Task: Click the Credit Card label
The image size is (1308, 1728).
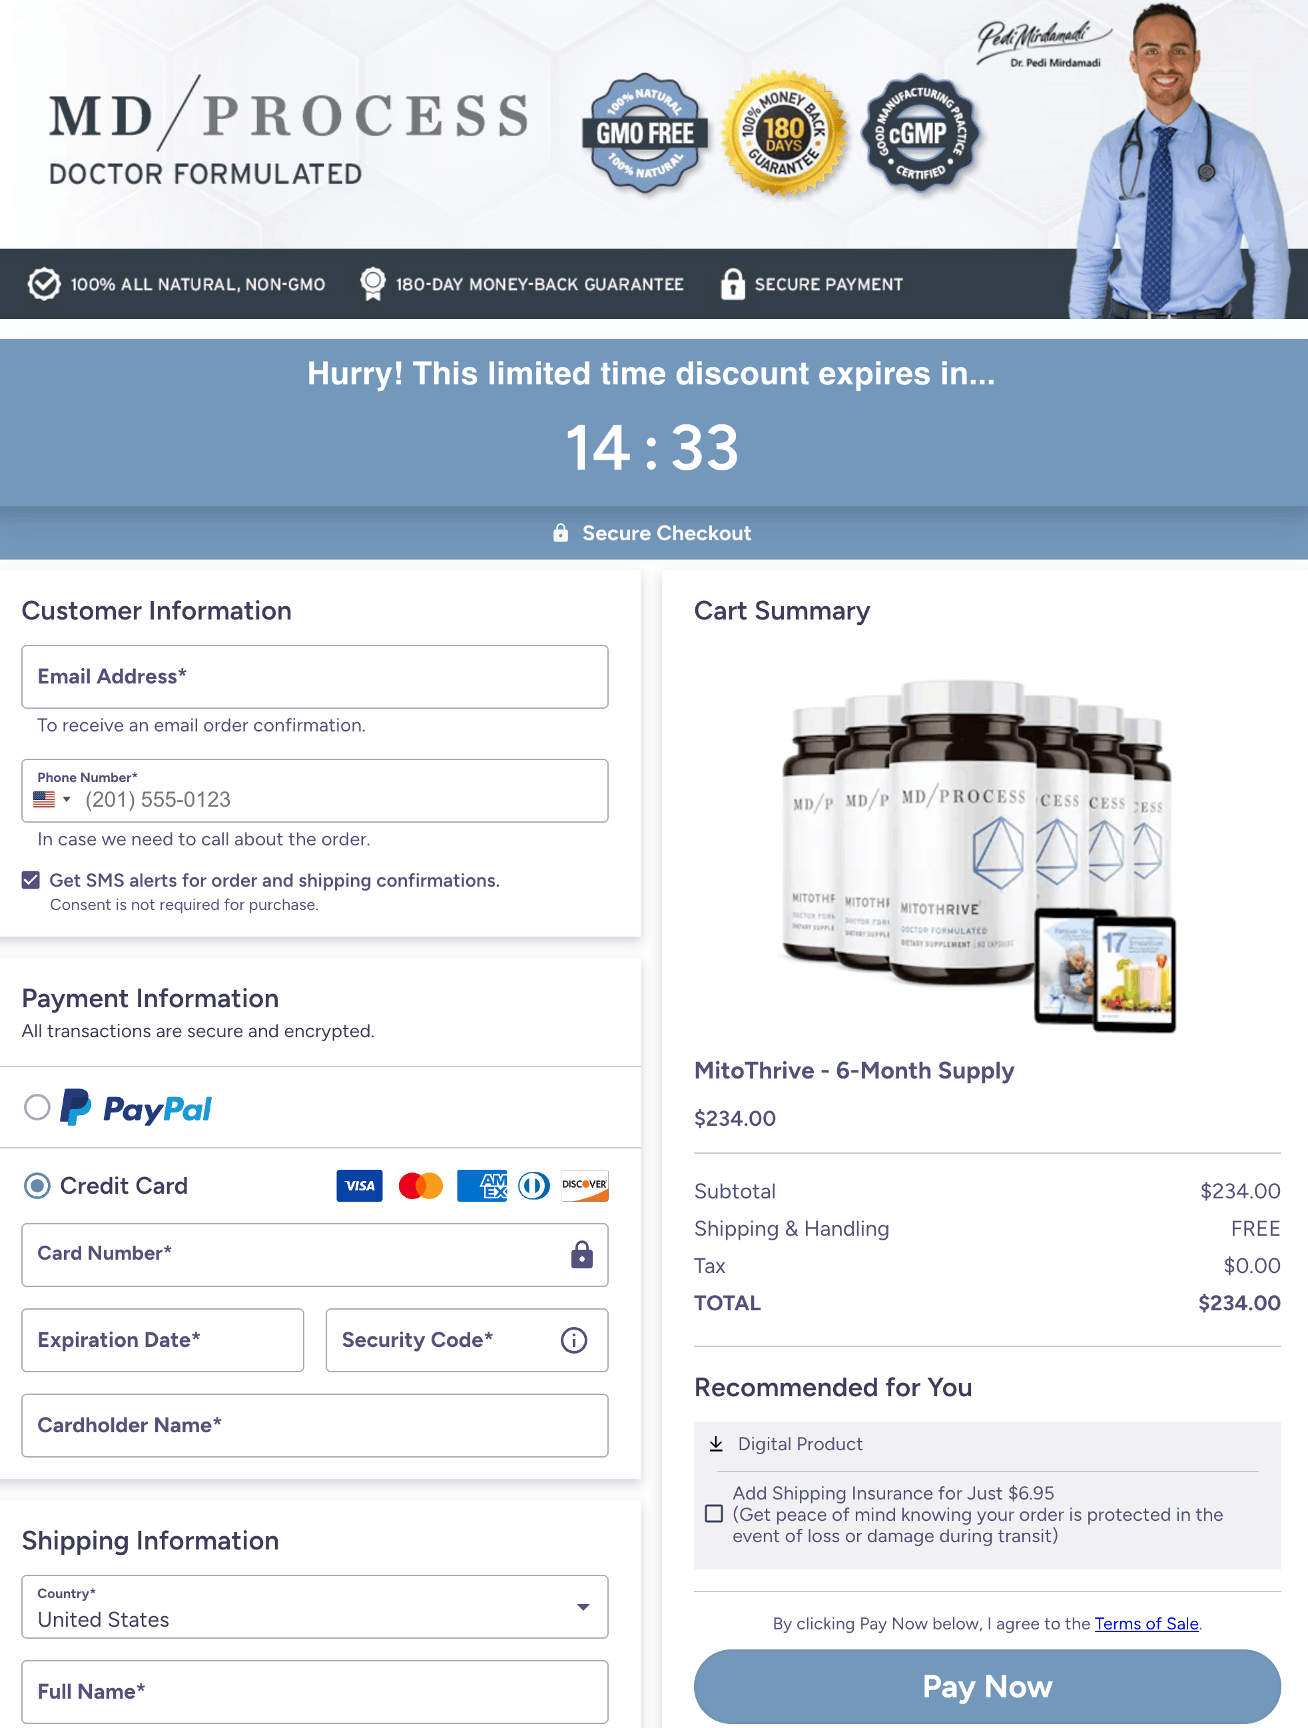Action: click(123, 1186)
